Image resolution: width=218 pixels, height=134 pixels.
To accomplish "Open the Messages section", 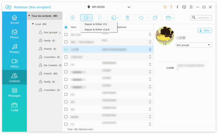I will 15,92.
